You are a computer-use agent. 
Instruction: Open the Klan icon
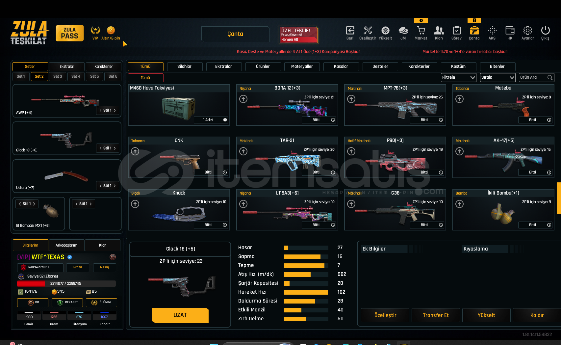(x=439, y=31)
